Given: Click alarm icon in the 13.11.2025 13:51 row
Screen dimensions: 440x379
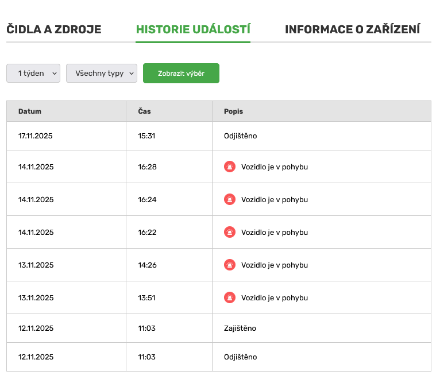Looking at the screenshot, I should pos(230,298).
